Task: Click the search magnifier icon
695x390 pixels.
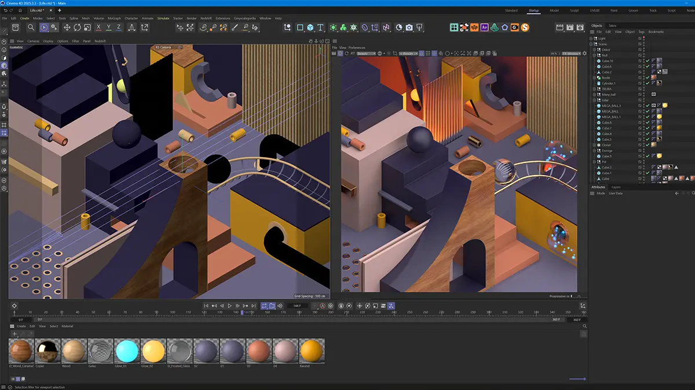Action: click(31, 27)
